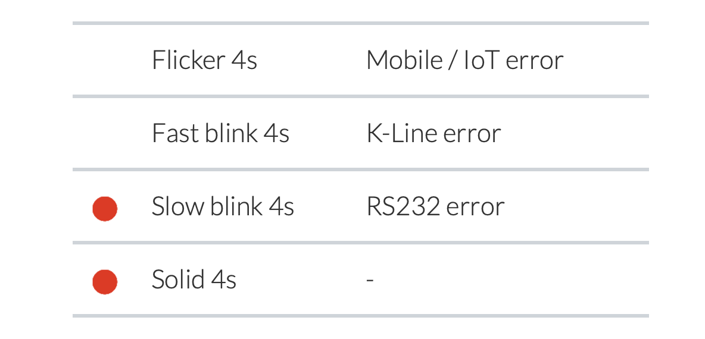Click the RS232 error description
The width and height of the screenshot is (705, 339).
[x=435, y=206]
